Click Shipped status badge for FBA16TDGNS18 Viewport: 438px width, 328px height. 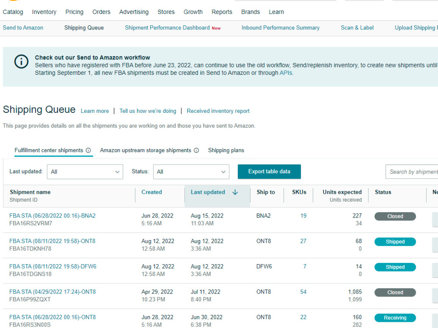395,267
